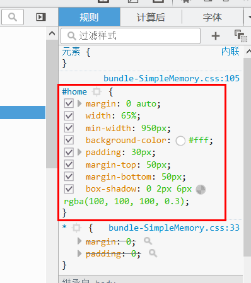Viewport: 251px width, 283px height.
Task: Expand the margin: 0 auto shorthand
Action: point(79,103)
